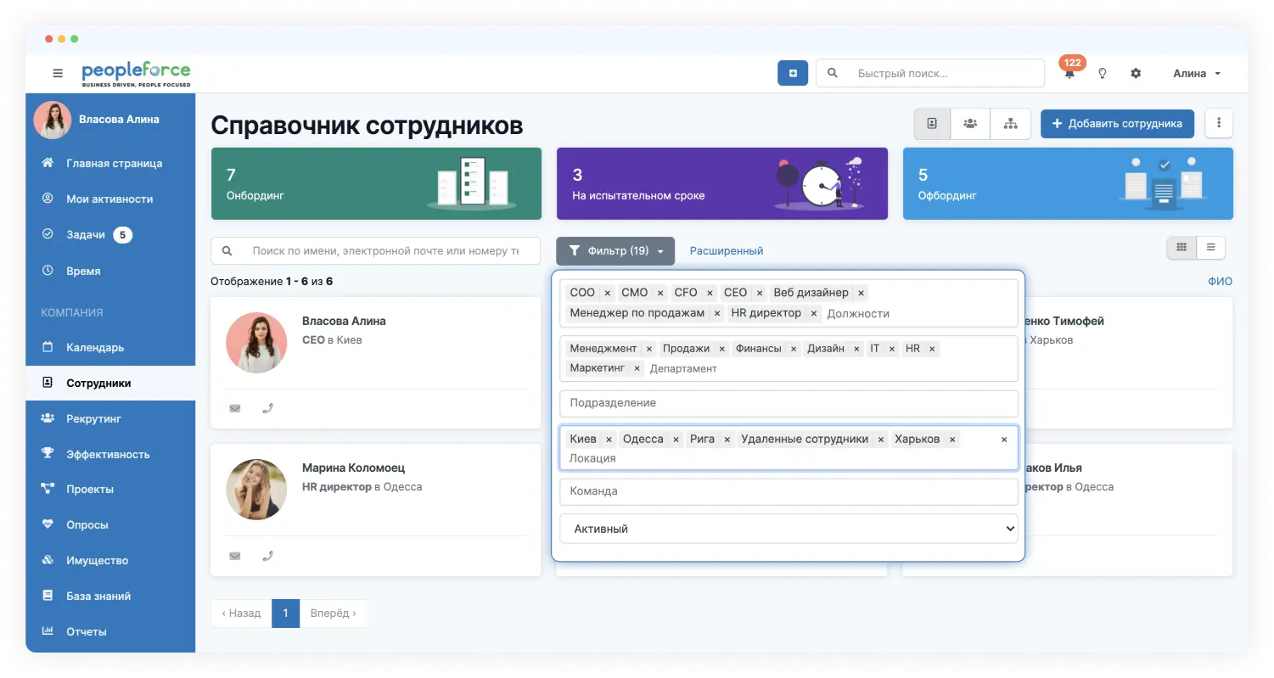Collapse the Фильтр (19) dropdown
Screen dimensions: 1274x678
click(615, 251)
